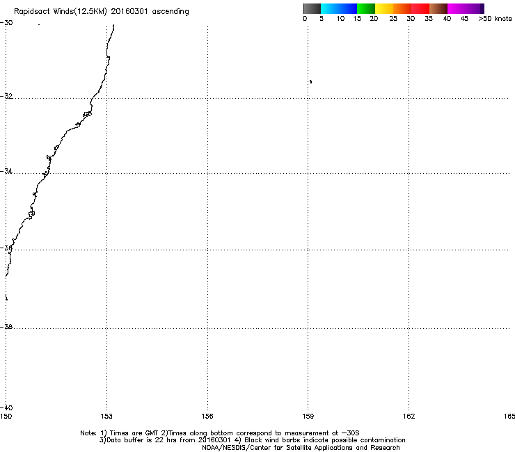Image resolution: width=515 pixels, height=452 pixels.
Task: Click the 153 longitude axis label
Action: 106,417
